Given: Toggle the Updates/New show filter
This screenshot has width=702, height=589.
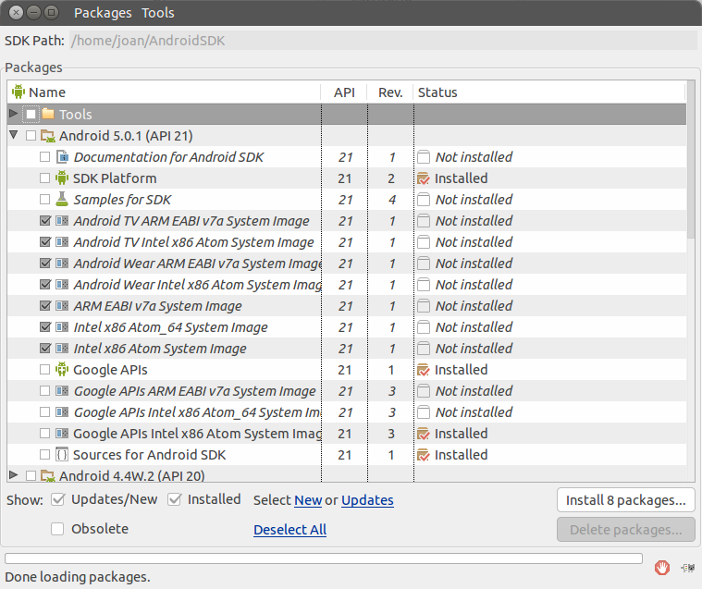Looking at the screenshot, I should 57,499.
